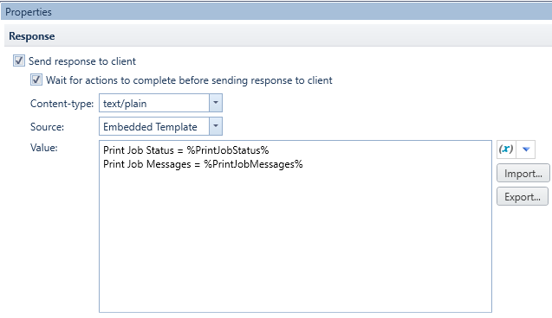Toggle the Send response to client checkbox

point(19,60)
